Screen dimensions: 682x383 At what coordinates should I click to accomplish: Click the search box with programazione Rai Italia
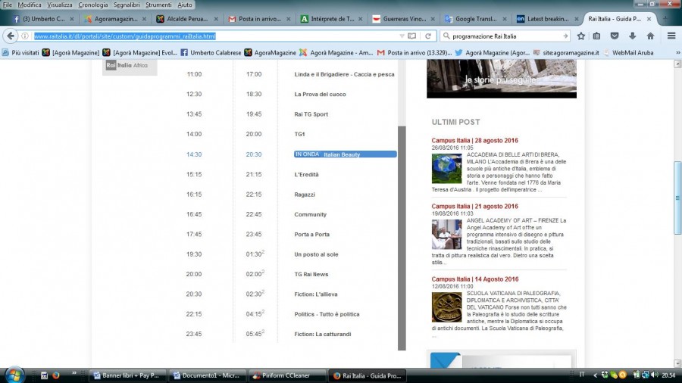(x=506, y=36)
